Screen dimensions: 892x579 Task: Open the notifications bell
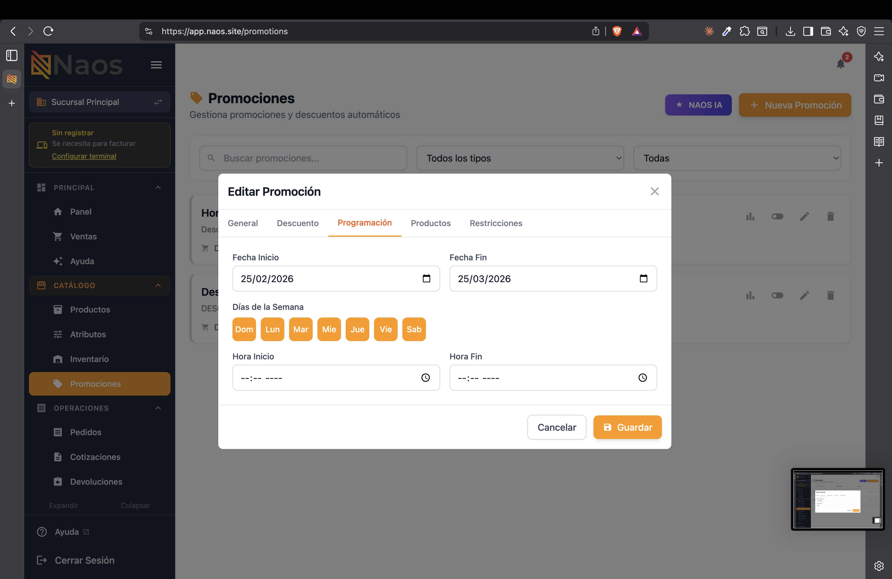pyautogui.click(x=841, y=64)
